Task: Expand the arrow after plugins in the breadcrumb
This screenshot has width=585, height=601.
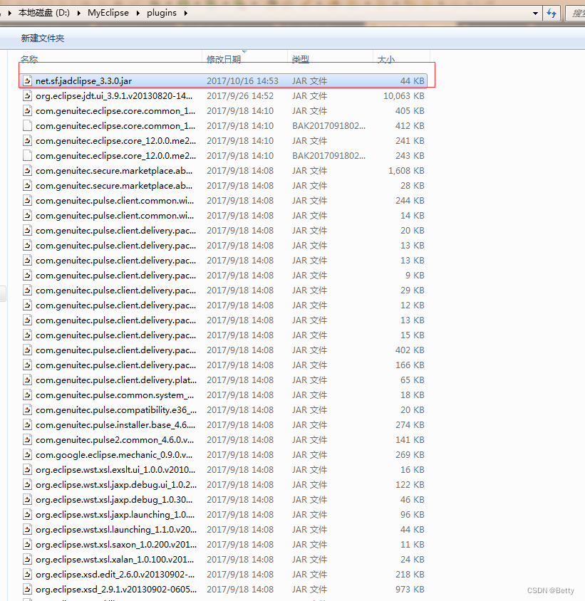Action: point(186,13)
